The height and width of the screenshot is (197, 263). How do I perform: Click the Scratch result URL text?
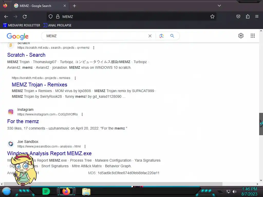click(53, 48)
